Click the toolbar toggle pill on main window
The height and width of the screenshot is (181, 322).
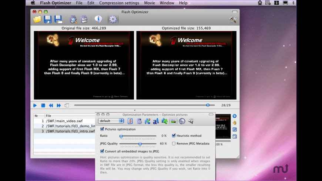pyautogui.click(x=235, y=12)
